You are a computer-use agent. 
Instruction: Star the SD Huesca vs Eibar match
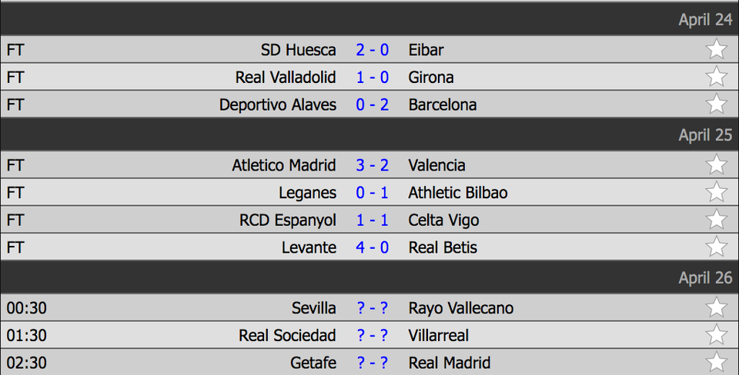click(716, 50)
